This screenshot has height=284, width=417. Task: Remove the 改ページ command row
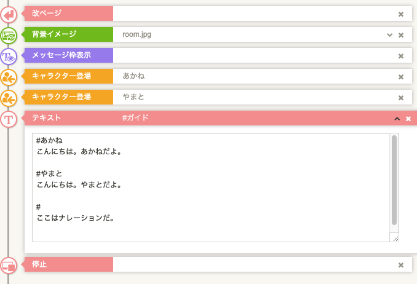coord(401,14)
